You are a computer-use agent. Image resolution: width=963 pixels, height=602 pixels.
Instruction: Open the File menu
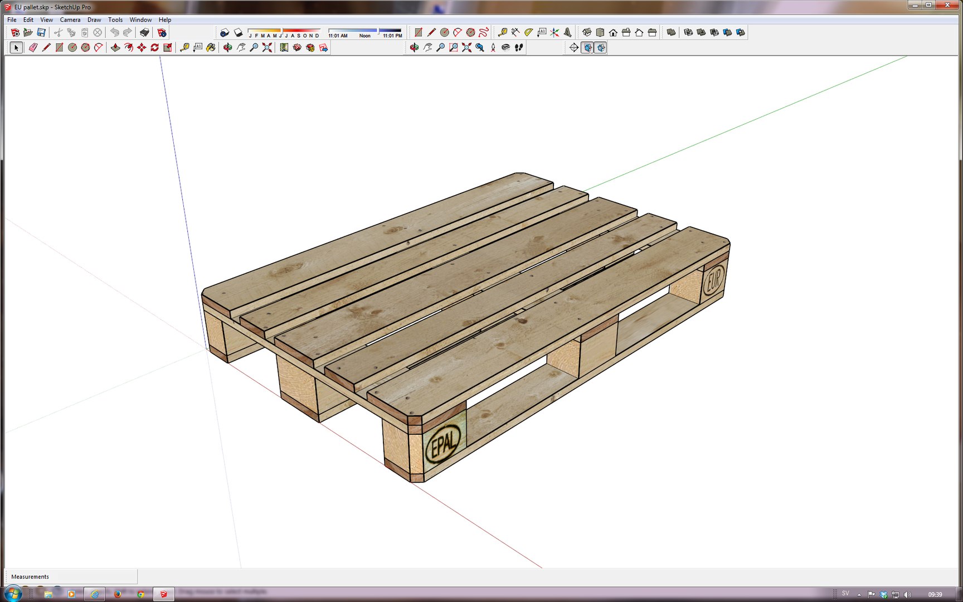12,20
